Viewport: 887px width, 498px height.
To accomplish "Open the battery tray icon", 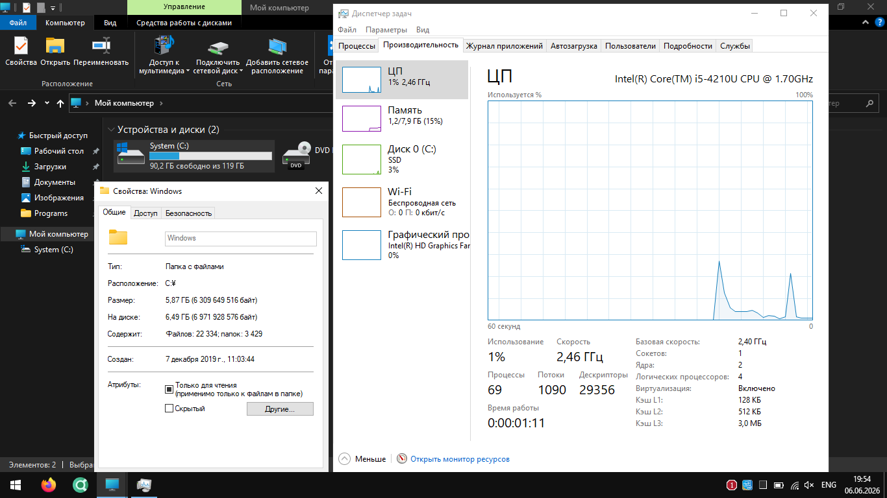I will (x=779, y=485).
